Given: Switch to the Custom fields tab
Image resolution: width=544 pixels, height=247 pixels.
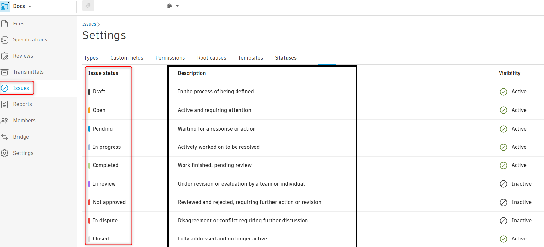Looking at the screenshot, I should click(127, 58).
